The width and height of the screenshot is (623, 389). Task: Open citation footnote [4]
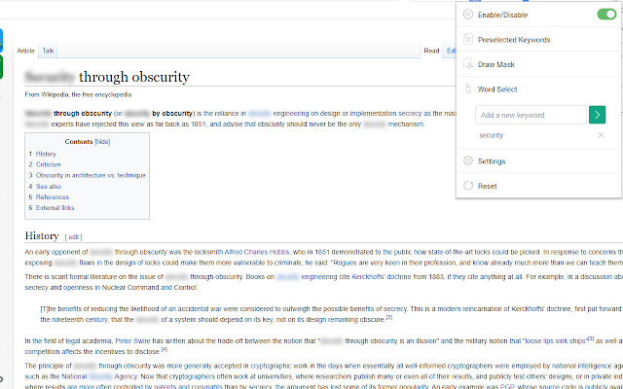click(x=165, y=349)
